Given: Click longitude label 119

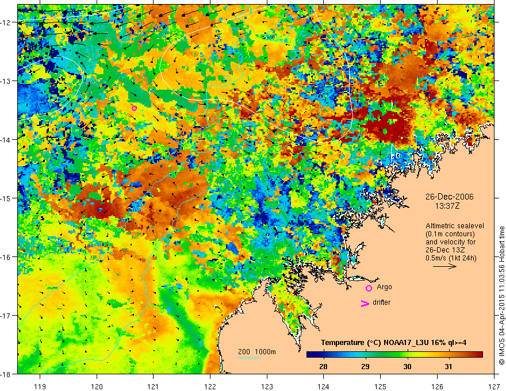Looking at the screenshot, I should 40,386.
